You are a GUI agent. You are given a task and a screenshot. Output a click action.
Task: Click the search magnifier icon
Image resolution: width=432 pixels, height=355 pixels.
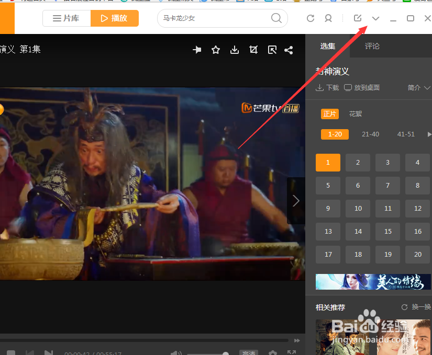click(276, 18)
